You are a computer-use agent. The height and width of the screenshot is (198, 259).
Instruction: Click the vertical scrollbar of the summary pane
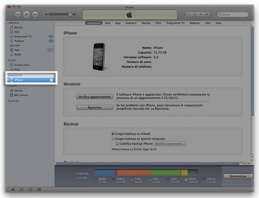(252, 71)
